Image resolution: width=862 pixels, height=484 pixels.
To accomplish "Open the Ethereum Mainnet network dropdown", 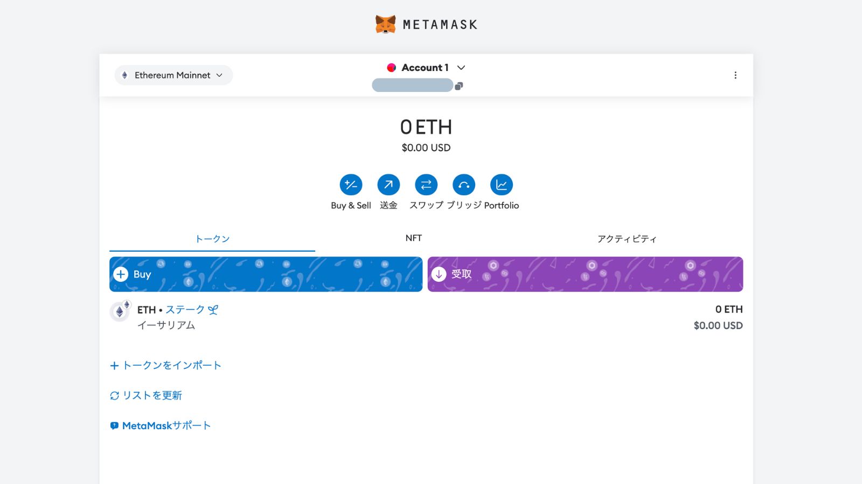I will click(x=173, y=75).
